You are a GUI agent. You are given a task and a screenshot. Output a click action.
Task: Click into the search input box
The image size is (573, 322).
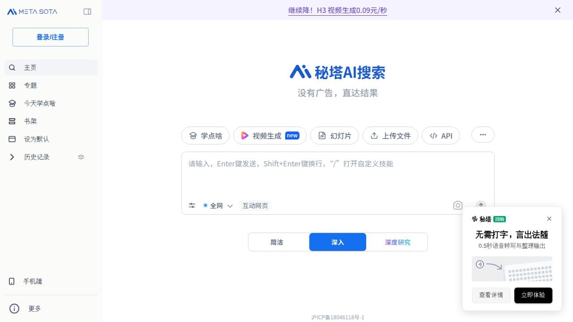point(338,174)
